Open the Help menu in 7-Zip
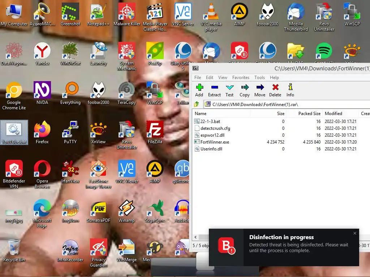The image size is (370, 277). [x=274, y=78]
